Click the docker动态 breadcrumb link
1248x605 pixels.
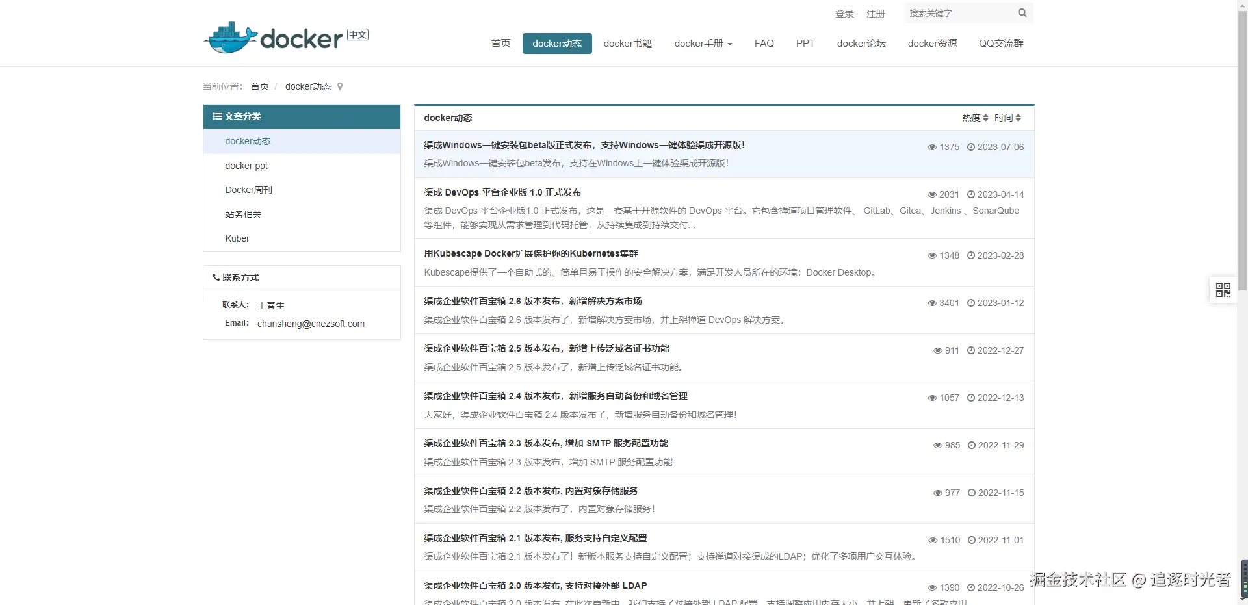pos(308,86)
